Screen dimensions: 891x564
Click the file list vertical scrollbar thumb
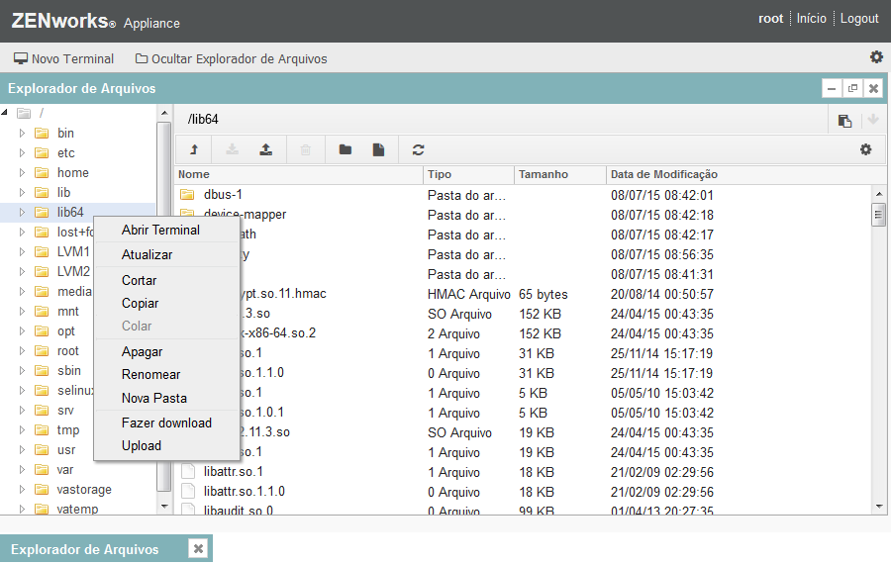[878, 216]
